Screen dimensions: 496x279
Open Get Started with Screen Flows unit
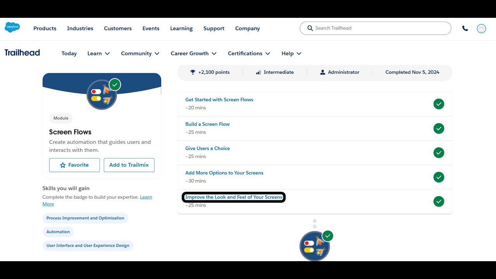click(x=219, y=100)
